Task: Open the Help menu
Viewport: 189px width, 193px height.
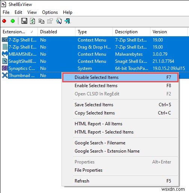Action: tap(67, 12)
